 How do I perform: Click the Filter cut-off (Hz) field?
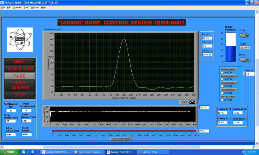11,135
